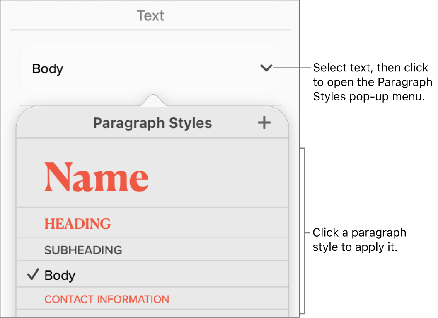Click the Paragraph Styles menu title
This screenshot has height=318, width=438.
pos(153,123)
